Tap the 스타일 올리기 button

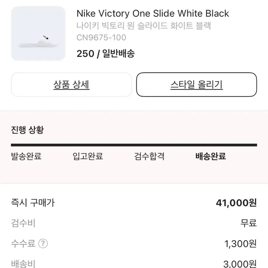tap(197, 85)
